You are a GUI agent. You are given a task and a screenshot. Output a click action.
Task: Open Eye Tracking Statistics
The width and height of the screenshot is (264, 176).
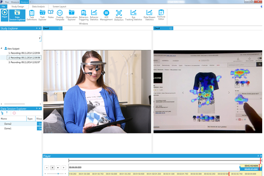coord(133,15)
